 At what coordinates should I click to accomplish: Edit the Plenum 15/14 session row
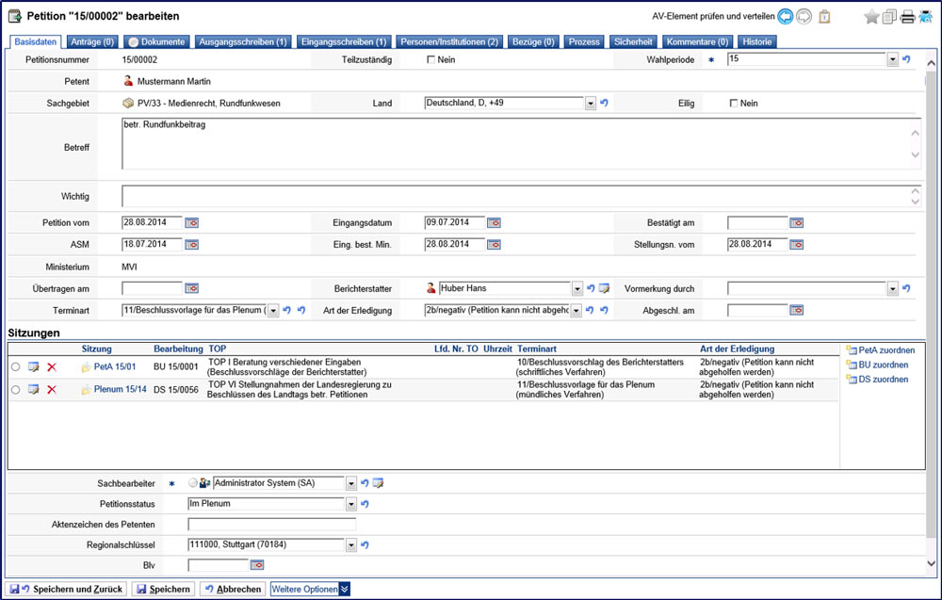(x=34, y=390)
